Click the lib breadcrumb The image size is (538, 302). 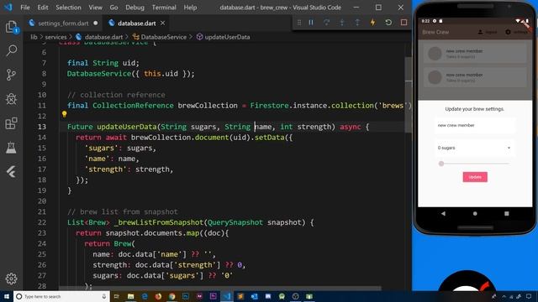tap(34, 37)
